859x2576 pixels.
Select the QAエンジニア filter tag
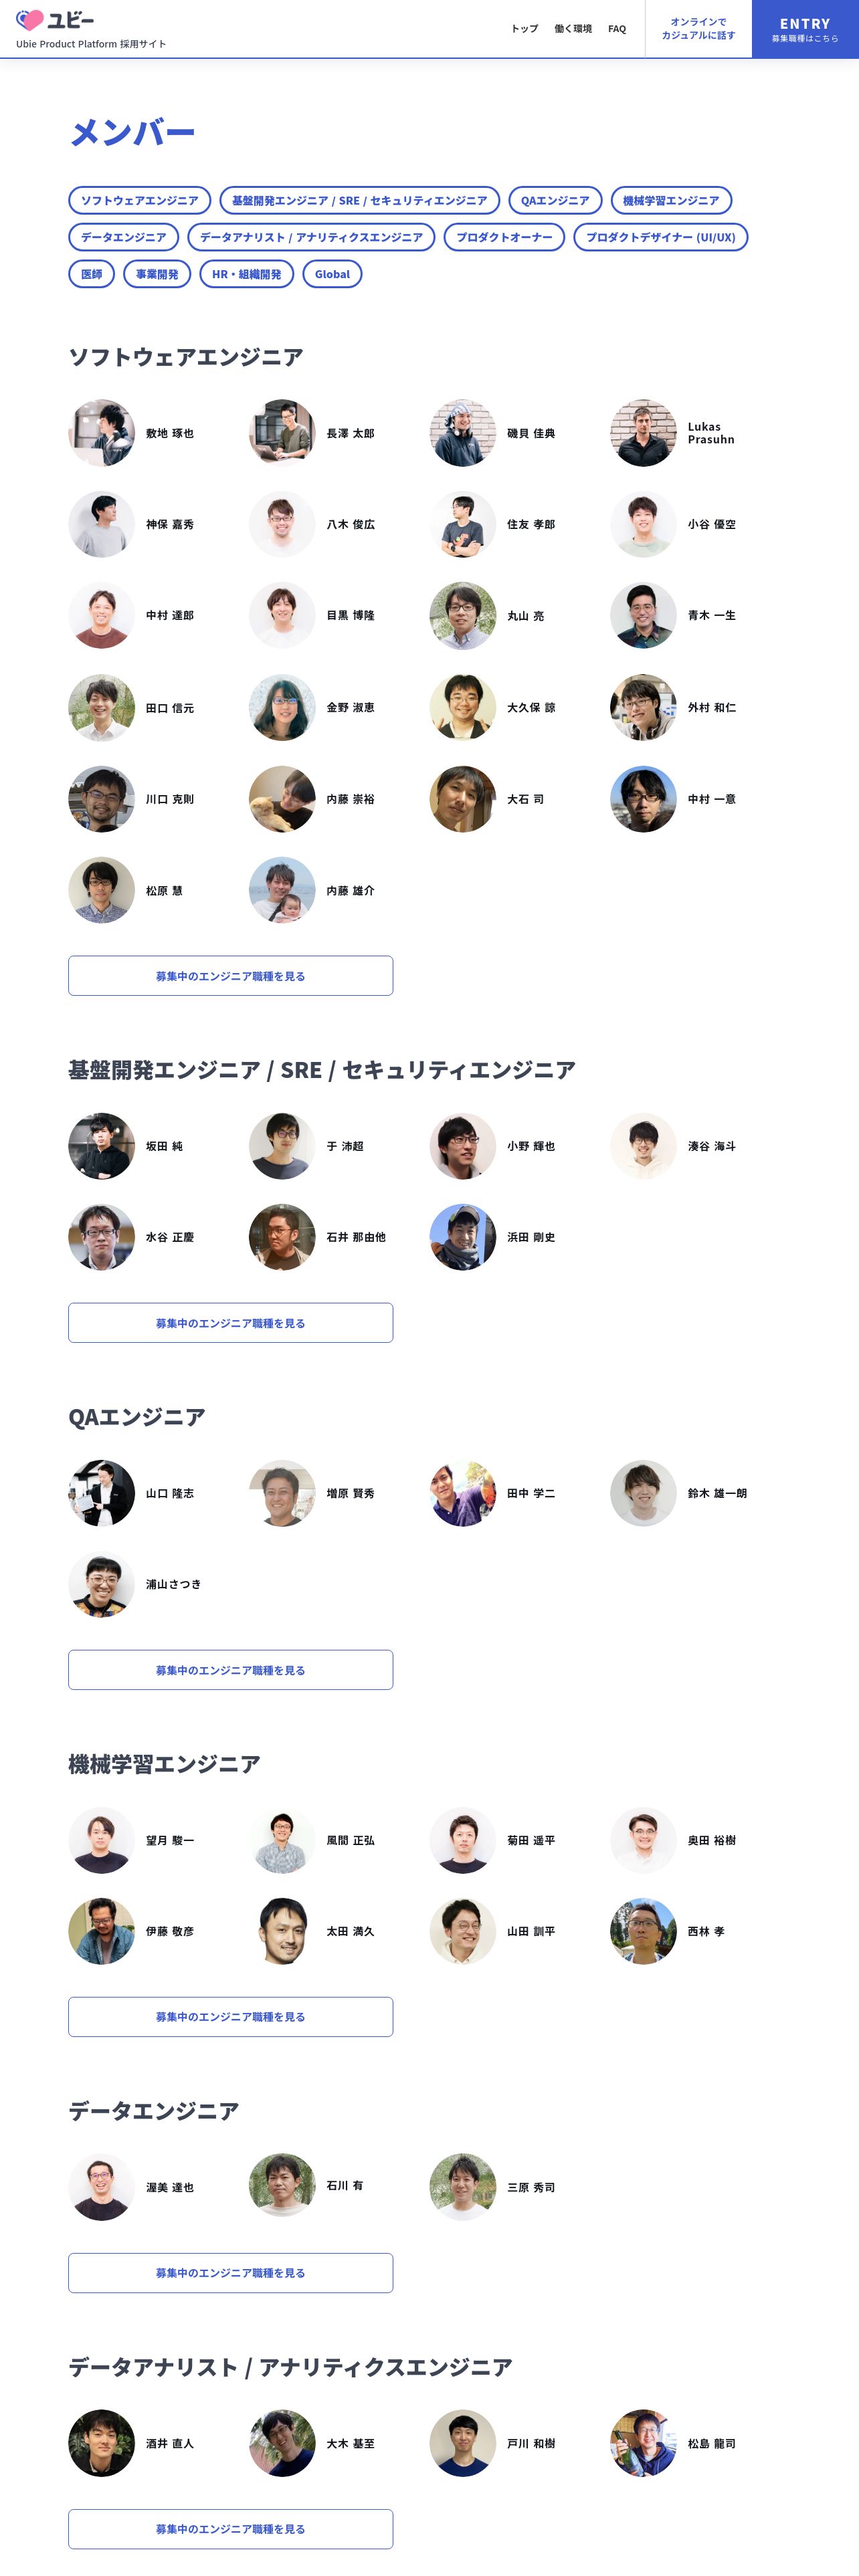pos(555,200)
